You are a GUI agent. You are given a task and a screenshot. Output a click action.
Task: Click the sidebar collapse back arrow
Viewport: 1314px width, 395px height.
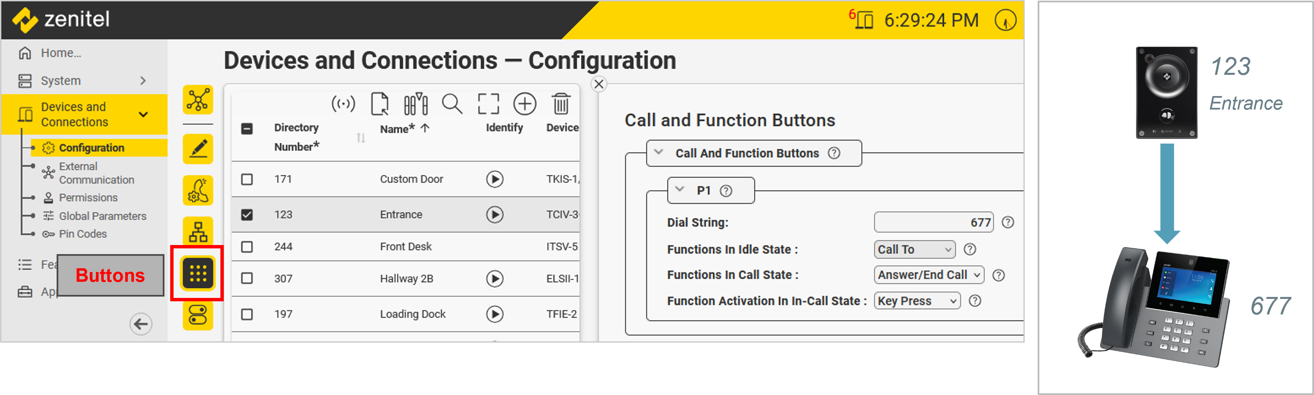141,324
